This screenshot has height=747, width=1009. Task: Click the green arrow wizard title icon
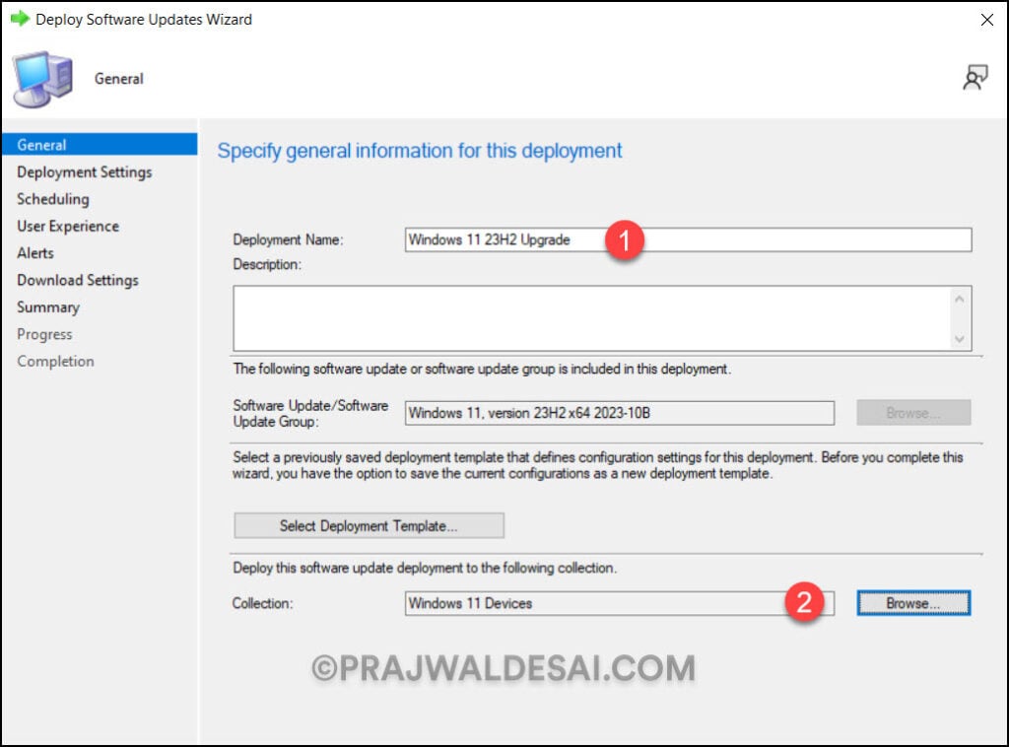point(20,19)
